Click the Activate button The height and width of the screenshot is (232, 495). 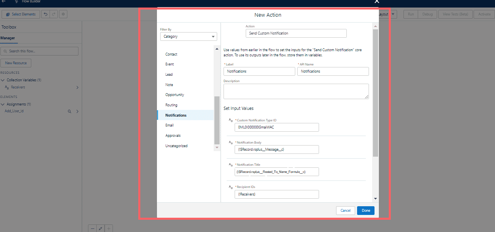coord(484,14)
